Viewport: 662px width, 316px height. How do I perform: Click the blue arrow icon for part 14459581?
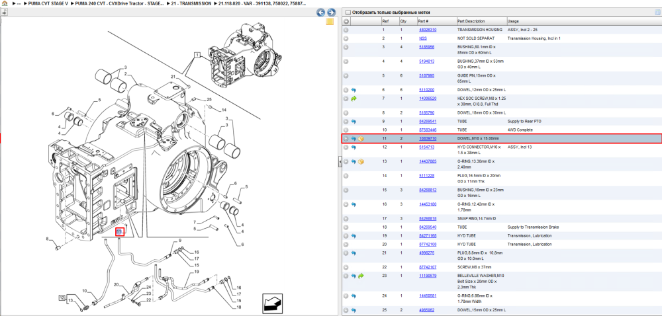pyautogui.click(x=354, y=296)
